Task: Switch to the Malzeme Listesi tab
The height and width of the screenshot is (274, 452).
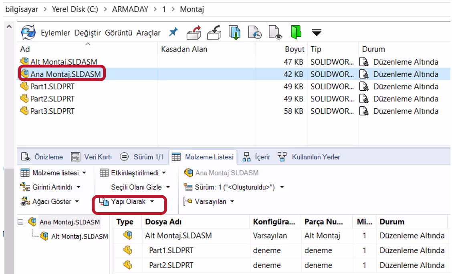Action: click(203, 157)
